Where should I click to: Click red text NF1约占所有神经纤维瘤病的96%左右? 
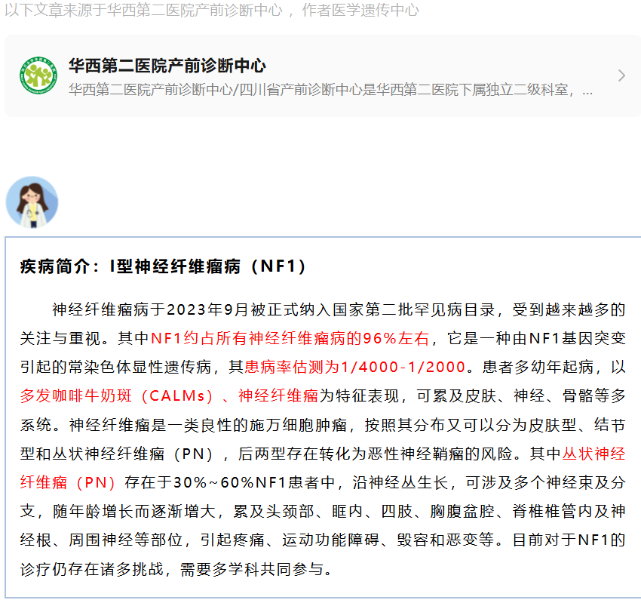(290, 338)
